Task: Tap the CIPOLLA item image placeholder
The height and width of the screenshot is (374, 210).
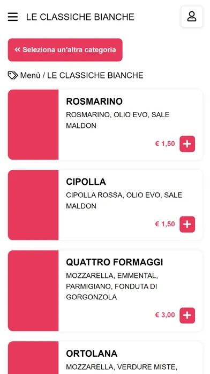Action: click(x=33, y=205)
